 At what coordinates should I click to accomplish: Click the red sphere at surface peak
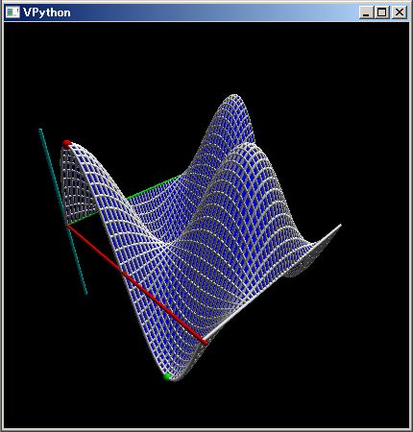click(66, 143)
